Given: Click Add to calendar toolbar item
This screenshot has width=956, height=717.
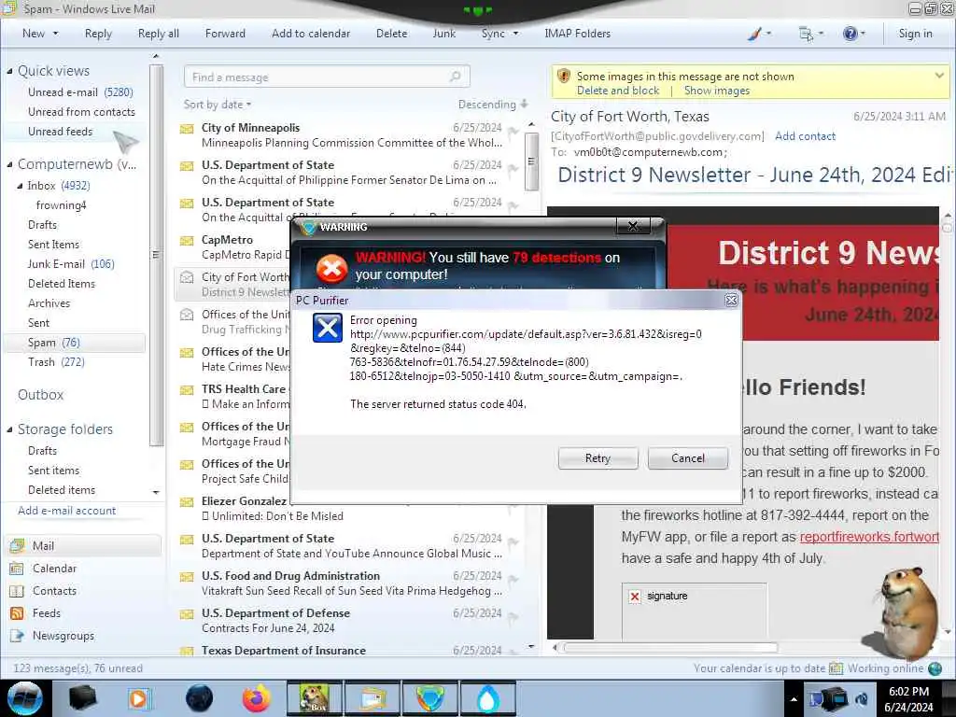Looking at the screenshot, I should click(x=311, y=34).
